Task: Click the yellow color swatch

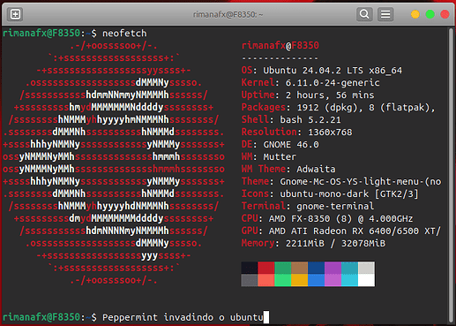Action: pos(300,280)
